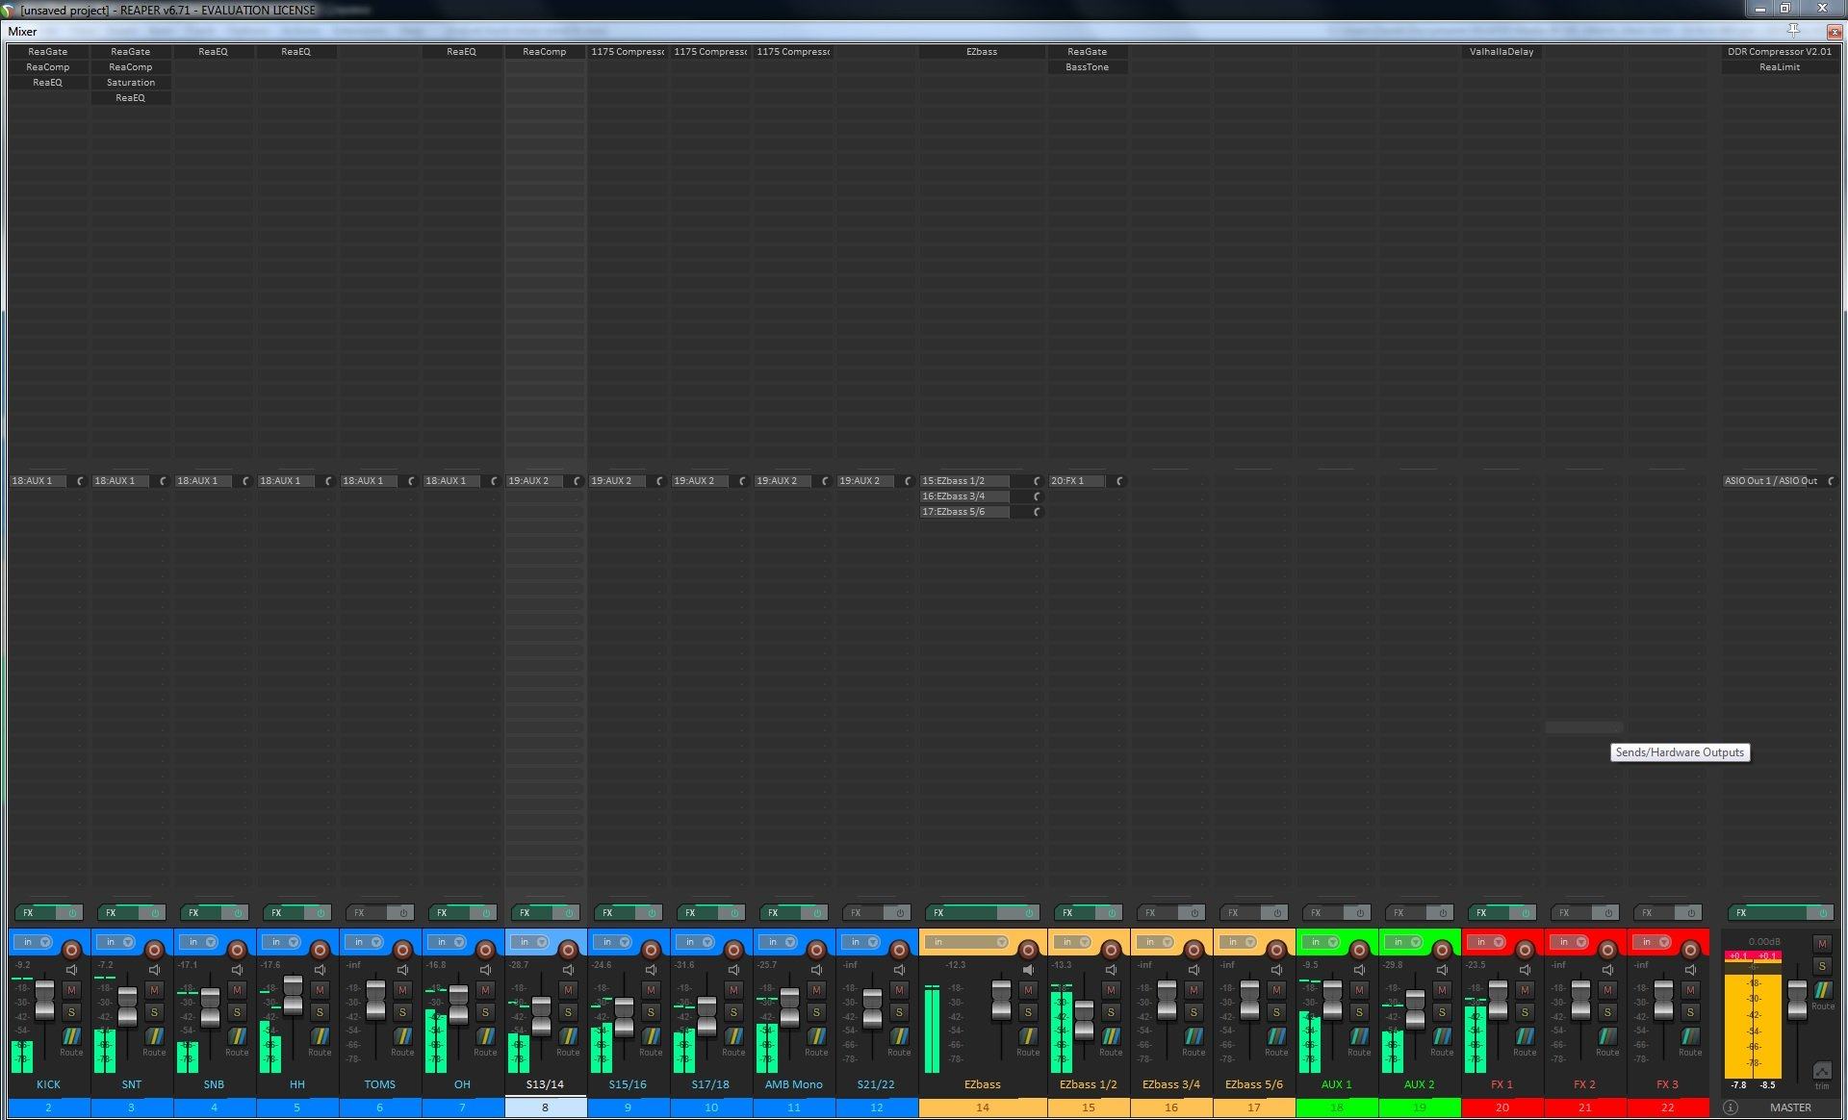This screenshot has height=1120, width=1848.
Task: Toggle FX bypass power on TOMS track
Action: [403, 913]
